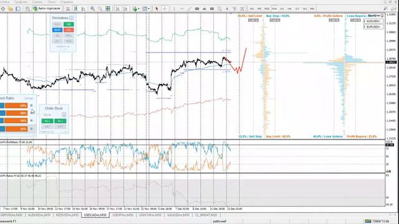The height and width of the screenshot is (224, 399).
Task: Switch to MN timeframe
Action: point(312,9)
